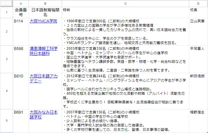Select row 3 header
Viewport: 208px width, 133px height.
[7, 59]
